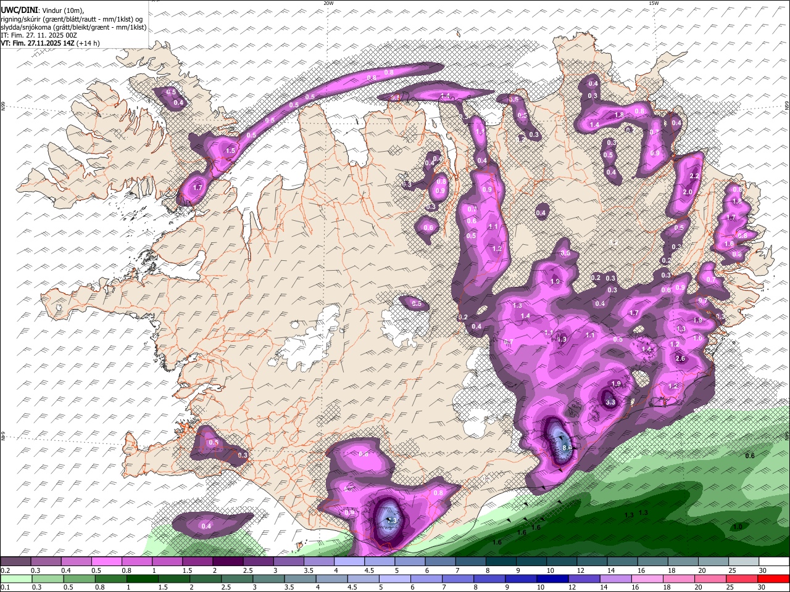
Task: Click the pale green 0.1–0.3 legend swatch
Action: click(x=16, y=579)
